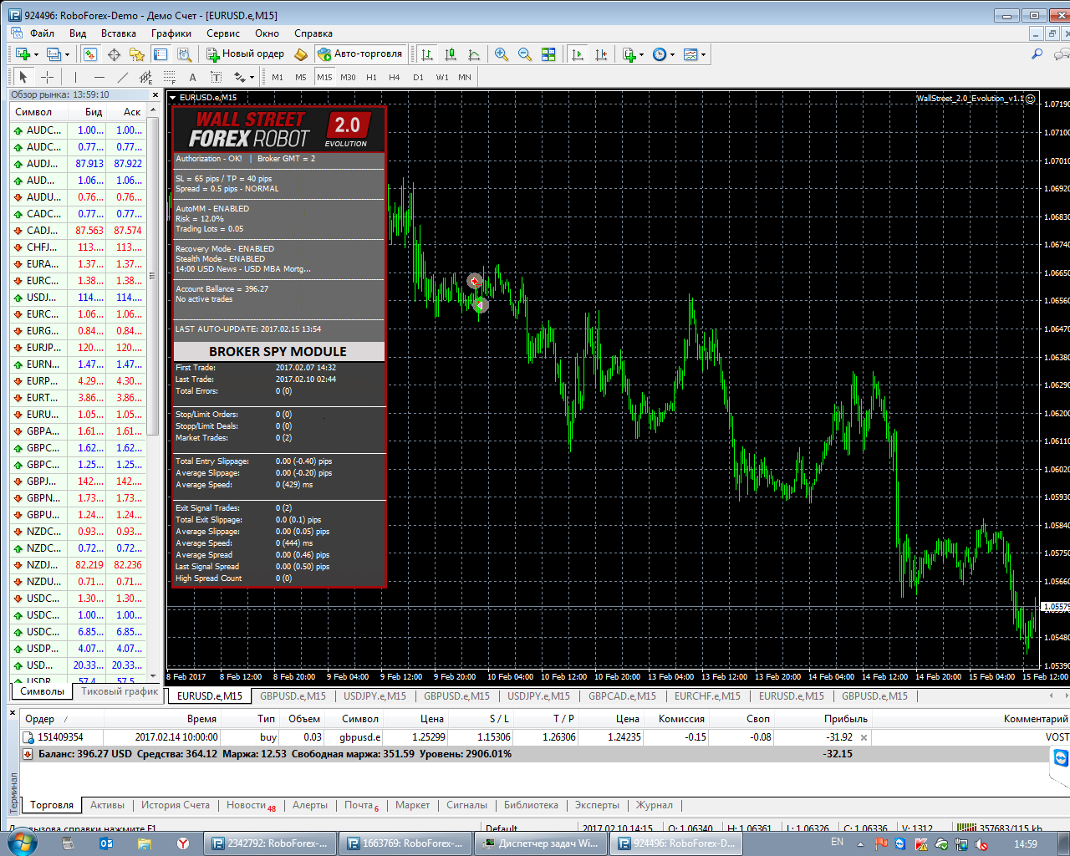Select the horizontal line drawing tool
1070x856 pixels.
[99, 77]
